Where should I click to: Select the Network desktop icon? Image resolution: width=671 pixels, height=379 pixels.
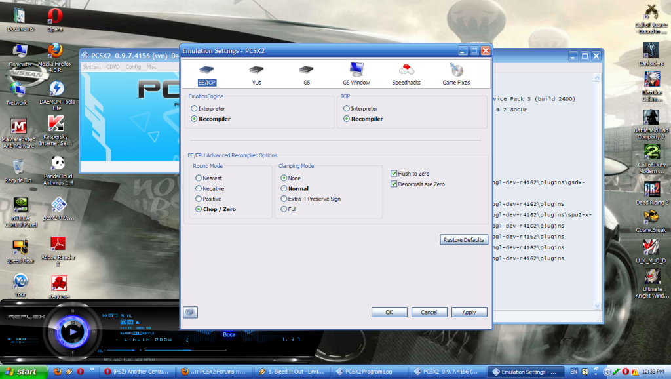click(17, 93)
